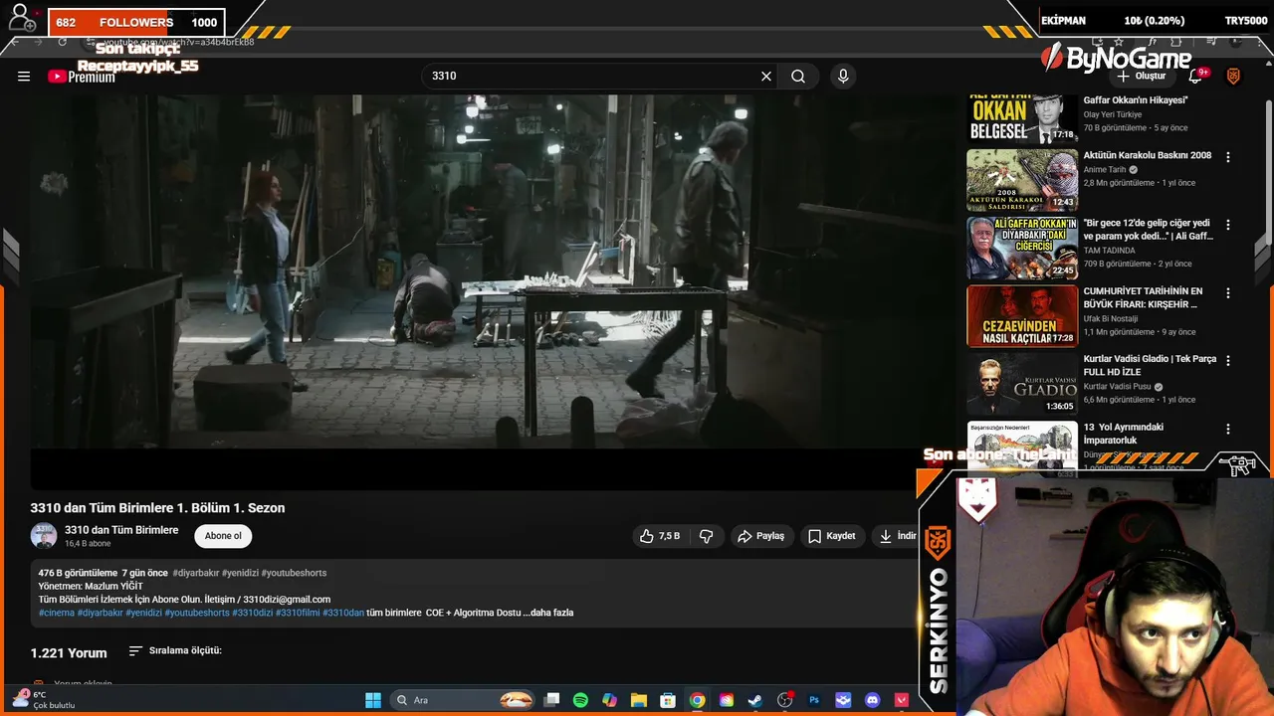Start voice search with microphone icon

843,77
